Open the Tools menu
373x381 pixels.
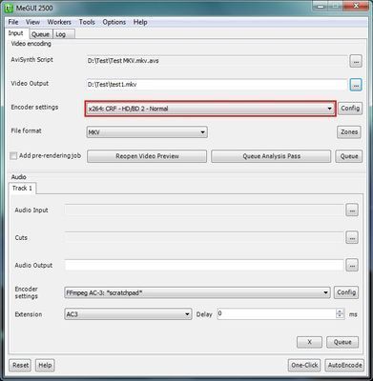coord(87,22)
